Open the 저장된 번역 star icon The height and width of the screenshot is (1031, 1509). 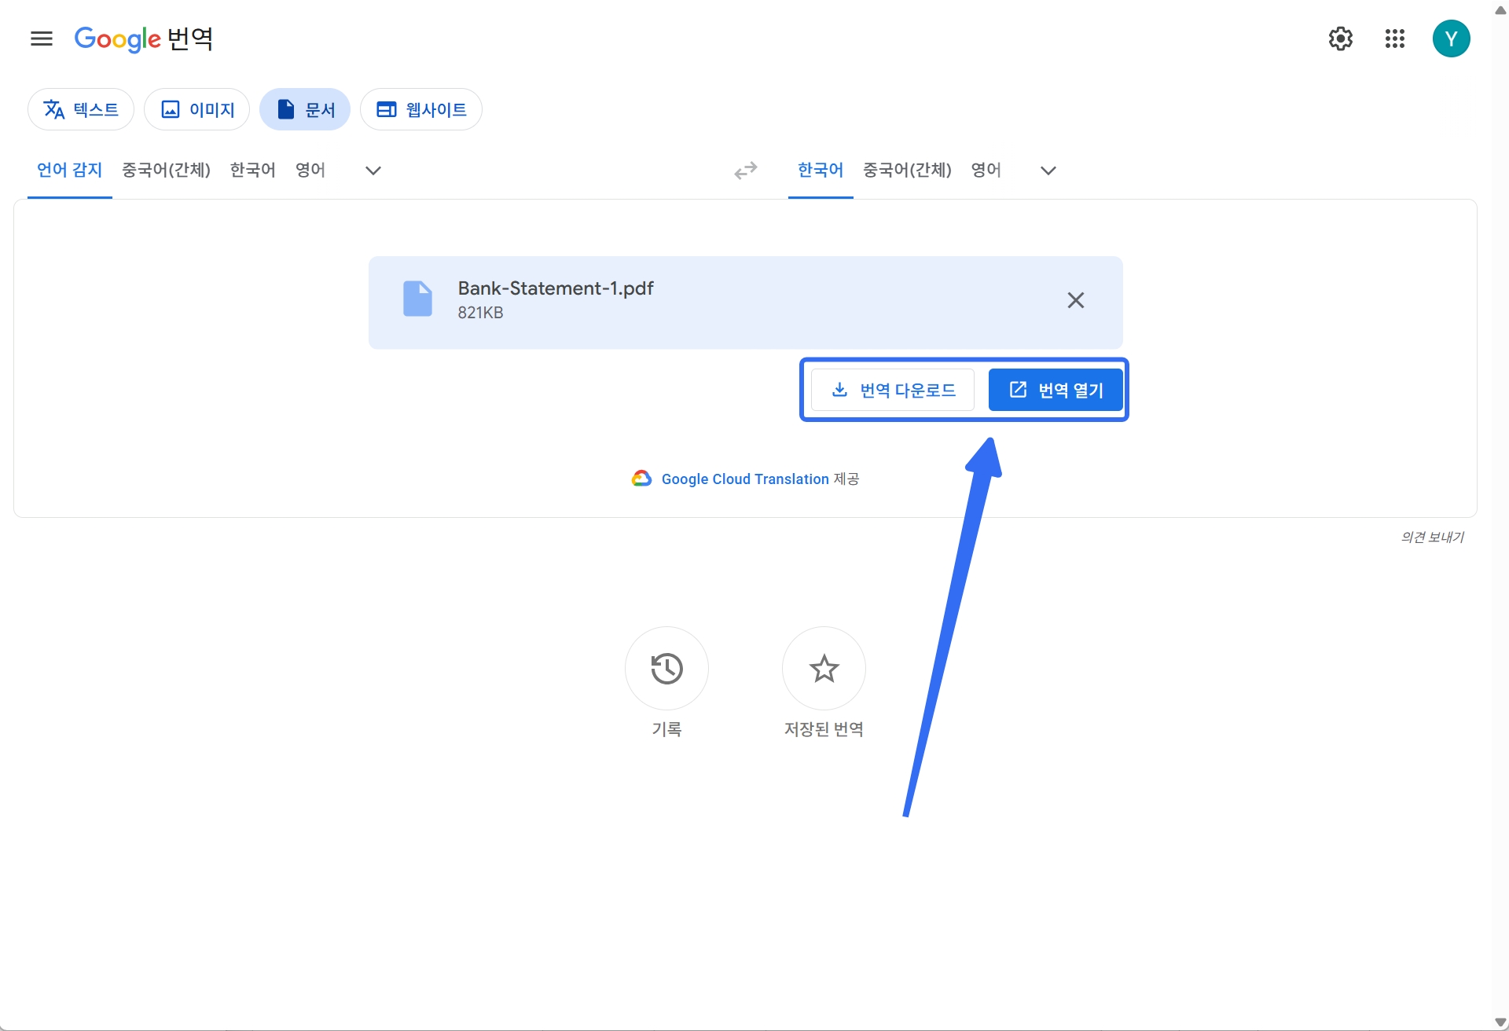pyautogui.click(x=824, y=669)
